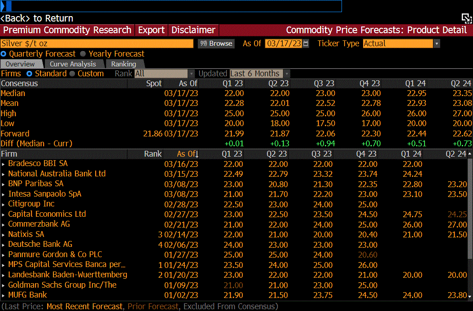Image resolution: width=473 pixels, height=311 pixels.
Task: Click the Consensus section header label
Action: [19, 83]
